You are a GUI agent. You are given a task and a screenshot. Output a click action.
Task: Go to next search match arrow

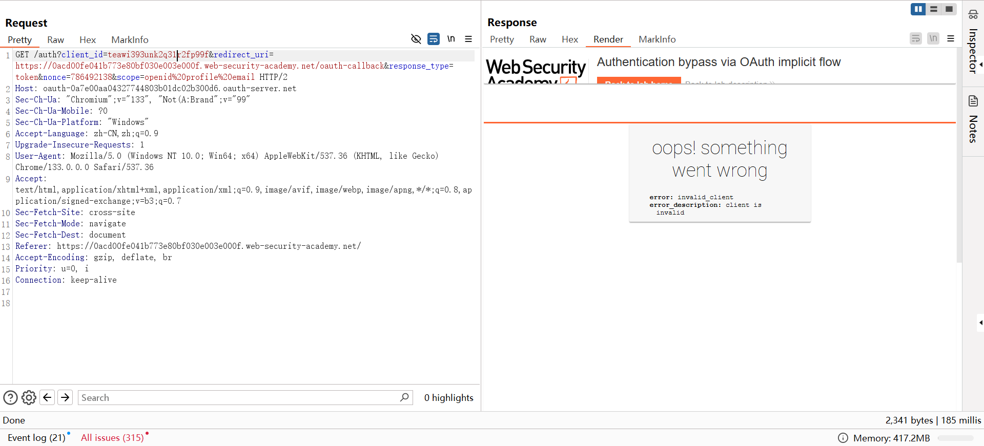coord(65,398)
